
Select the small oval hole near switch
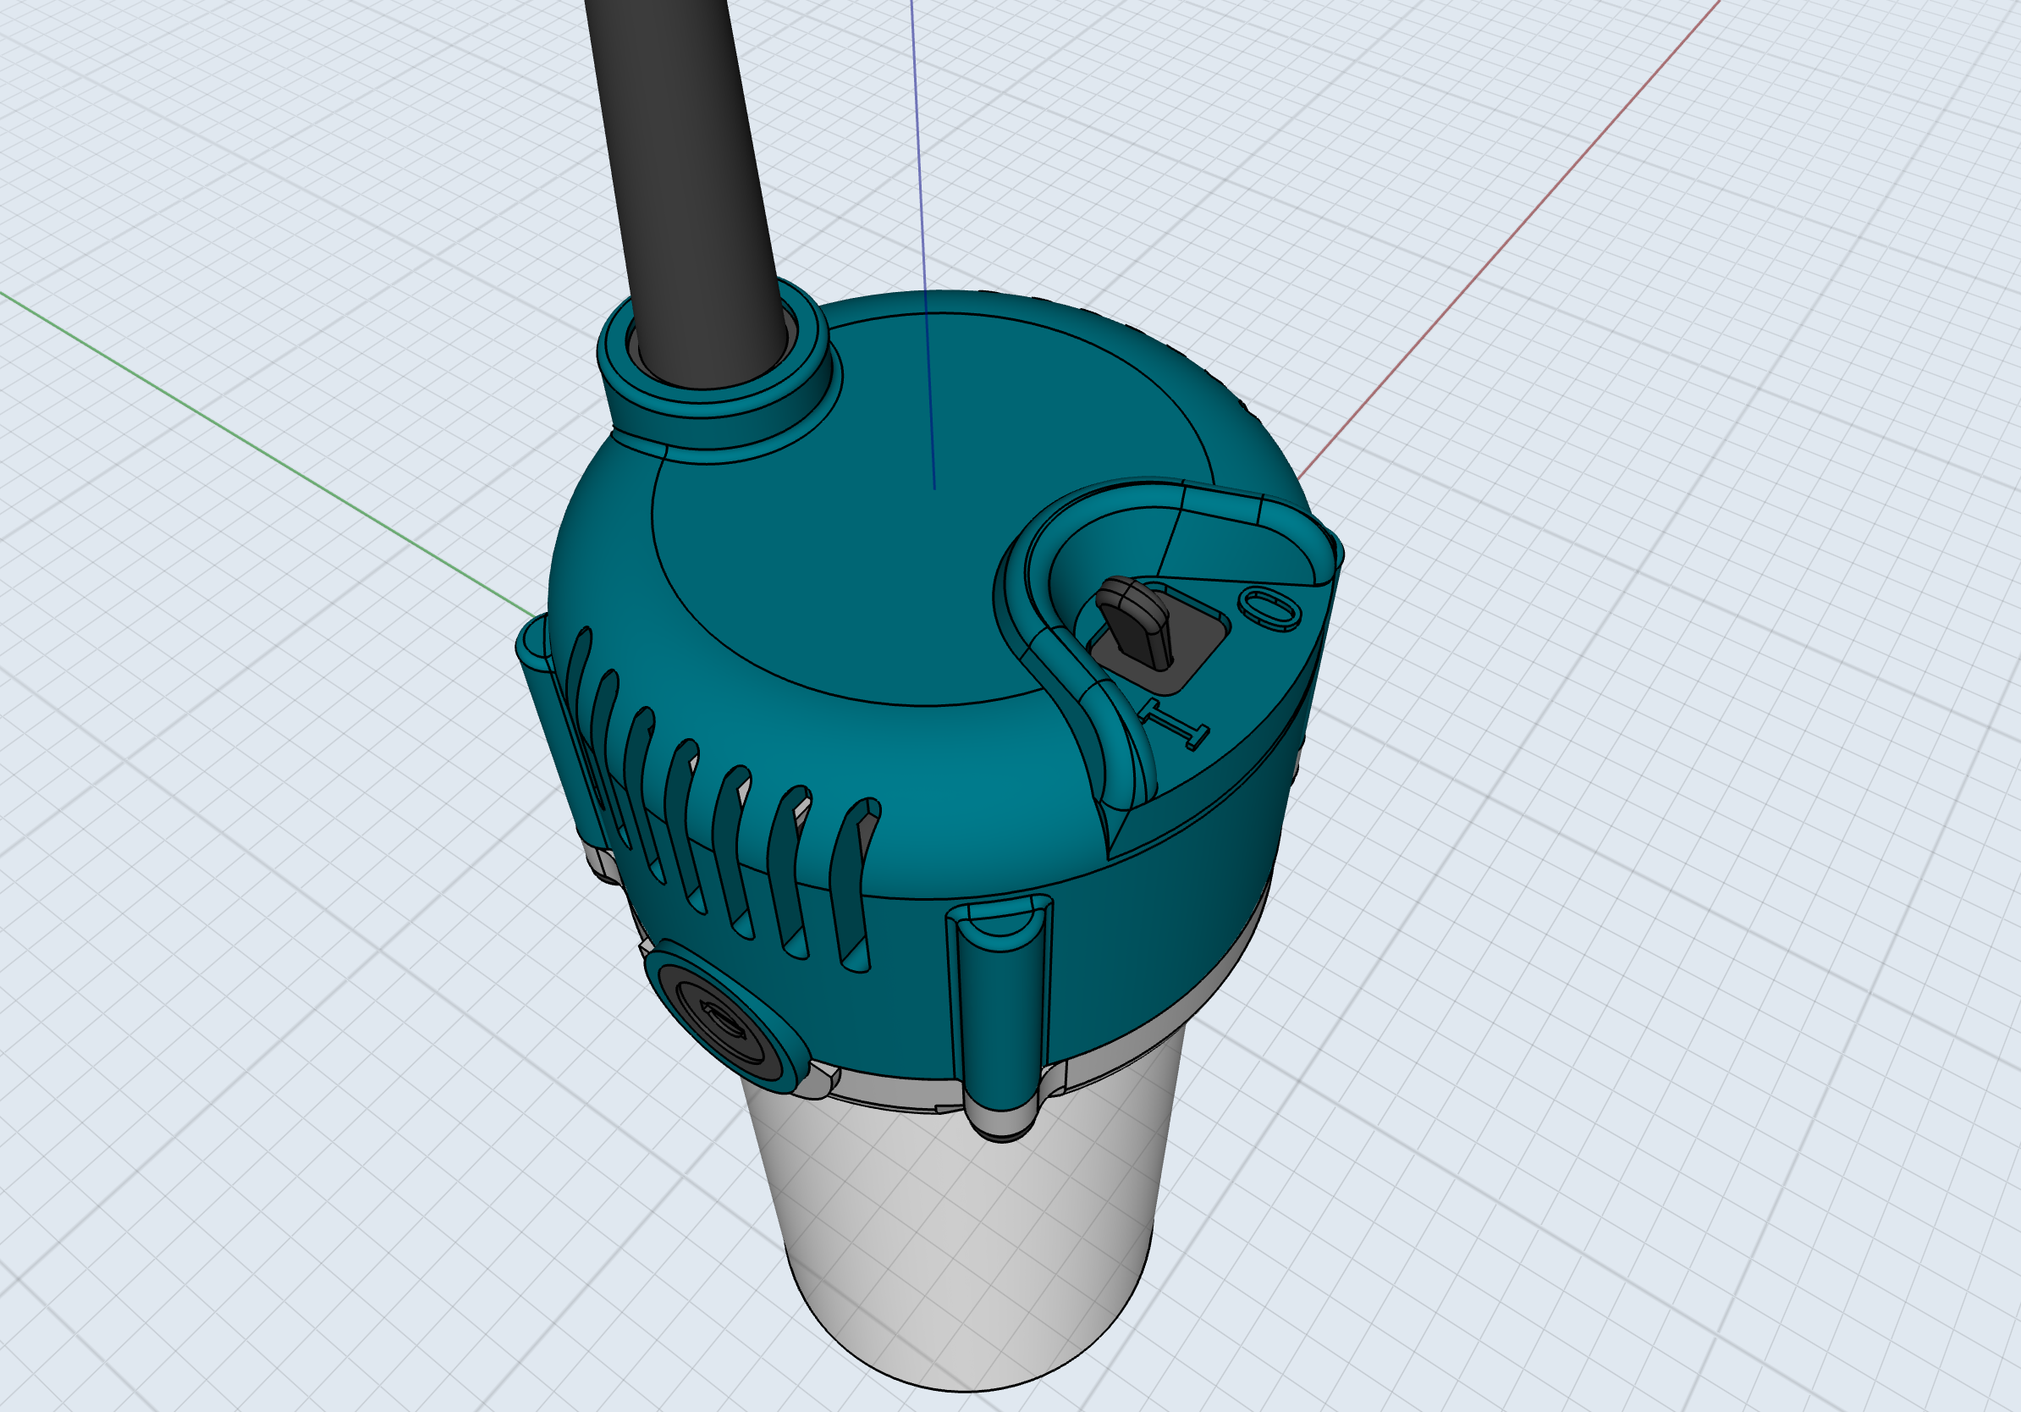1269,609
